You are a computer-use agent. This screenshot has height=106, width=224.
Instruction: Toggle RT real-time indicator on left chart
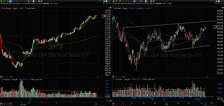pos(102,1)
